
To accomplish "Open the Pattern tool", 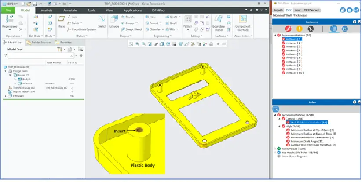I will [x=187, y=22].
